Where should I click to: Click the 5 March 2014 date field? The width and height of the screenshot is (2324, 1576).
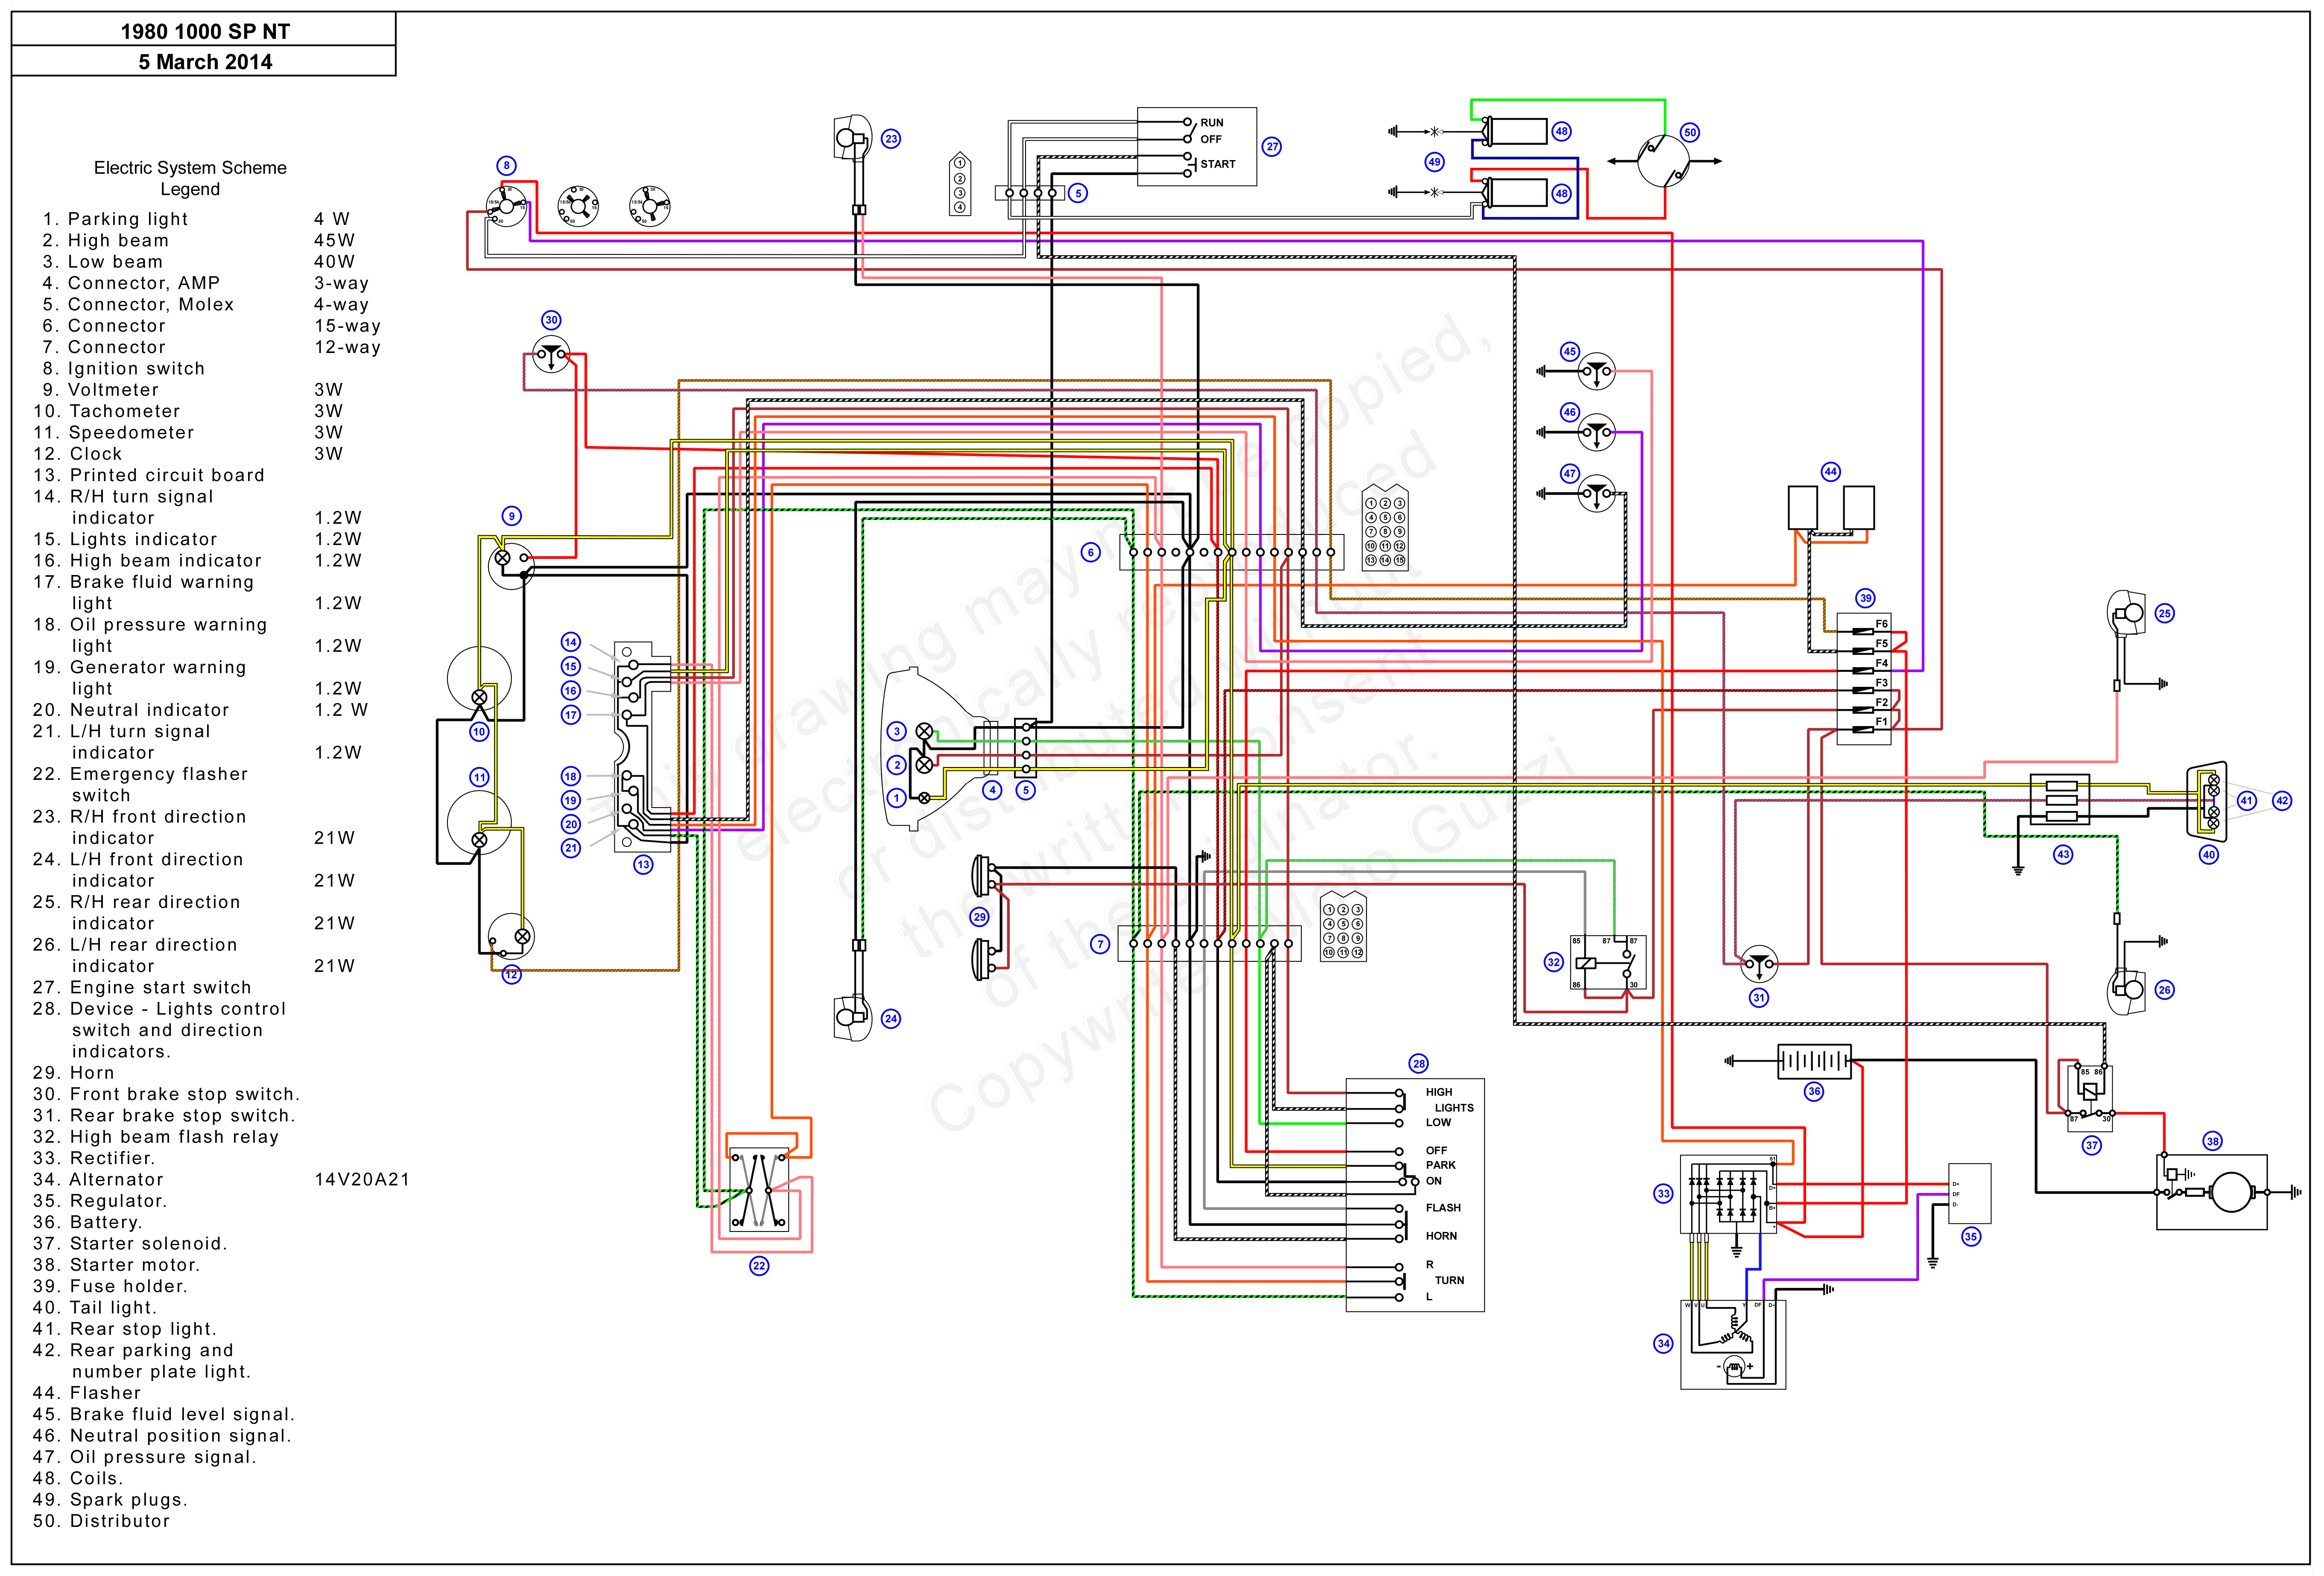click(x=204, y=62)
